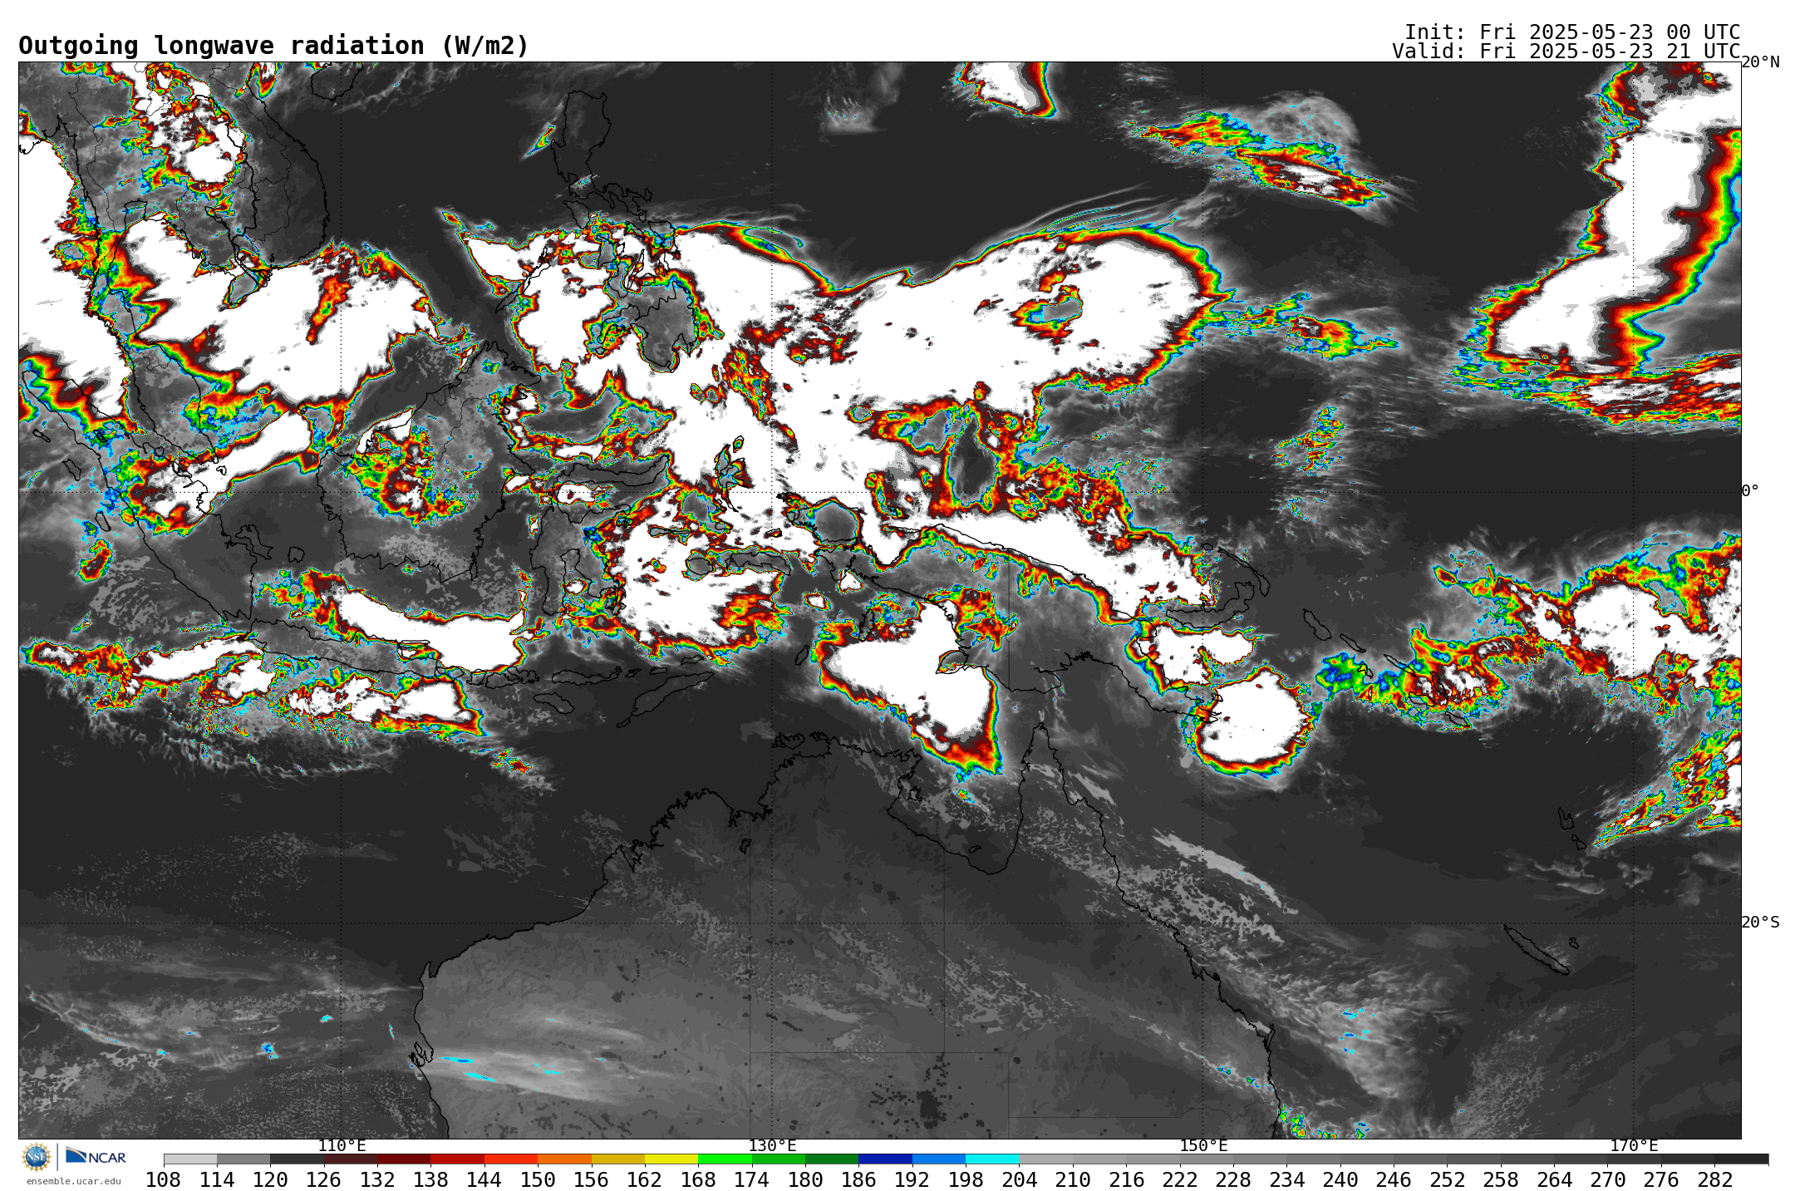Click the 20°S latitude label
The image size is (1795, 1191).
(1760, 923)
